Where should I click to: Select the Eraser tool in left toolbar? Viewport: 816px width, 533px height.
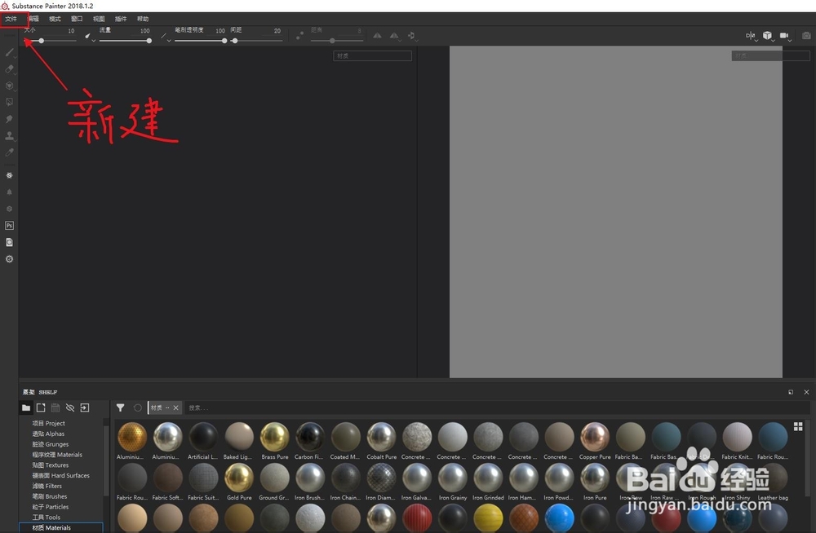[9, 68]
